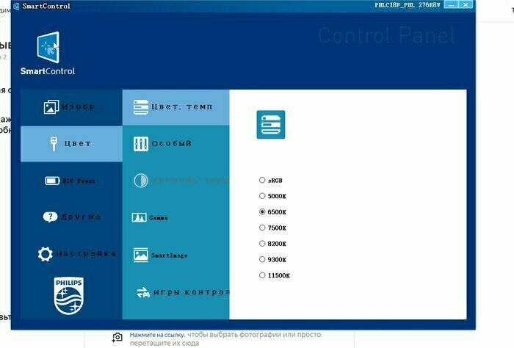
Task: Click the Gamma histogram icon
Action: point(139,217)
